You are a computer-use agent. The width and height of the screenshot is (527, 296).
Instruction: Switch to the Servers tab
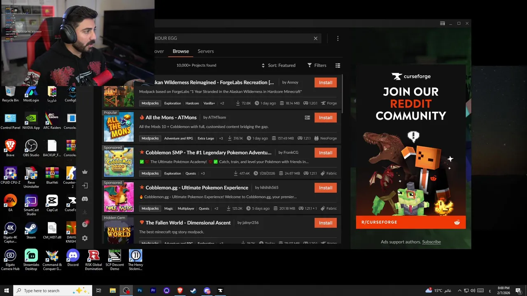pos(205,51)
